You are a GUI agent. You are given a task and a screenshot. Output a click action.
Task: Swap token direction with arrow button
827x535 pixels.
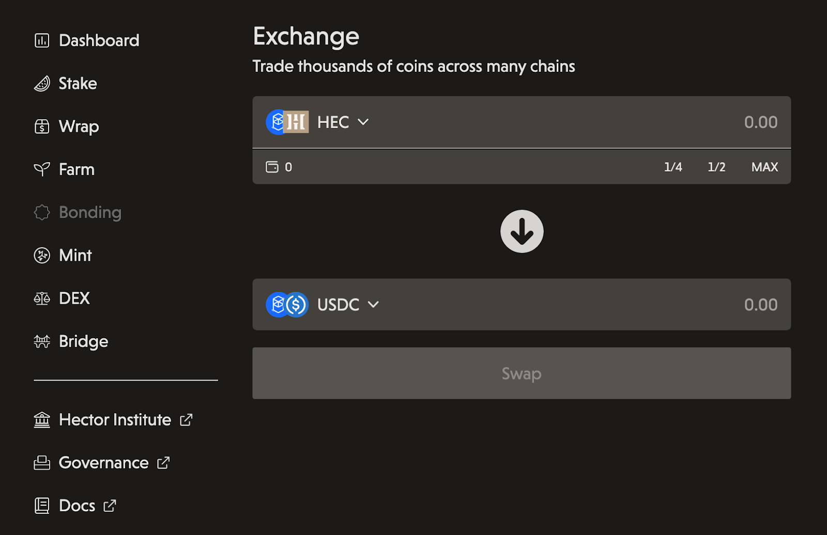pos(522,231)
